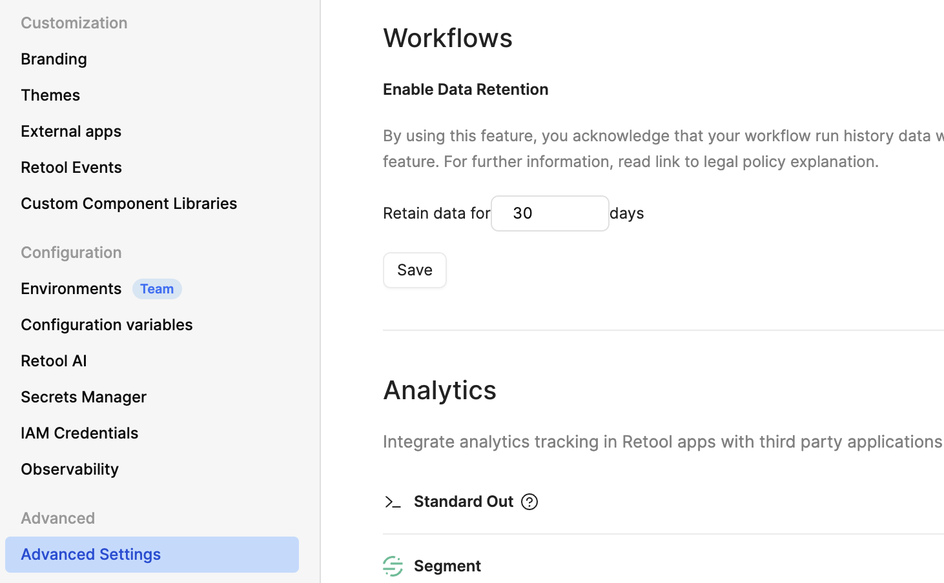Viewport: 944px width, 583px height.
Task: Open the Standard Out help question-mark icon
Action: (x=529, y=502)
